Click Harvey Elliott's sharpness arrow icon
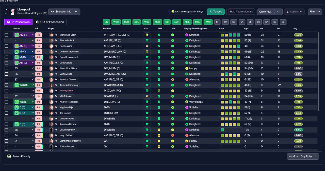Screen dimensions: 325x171 (159, 91)
